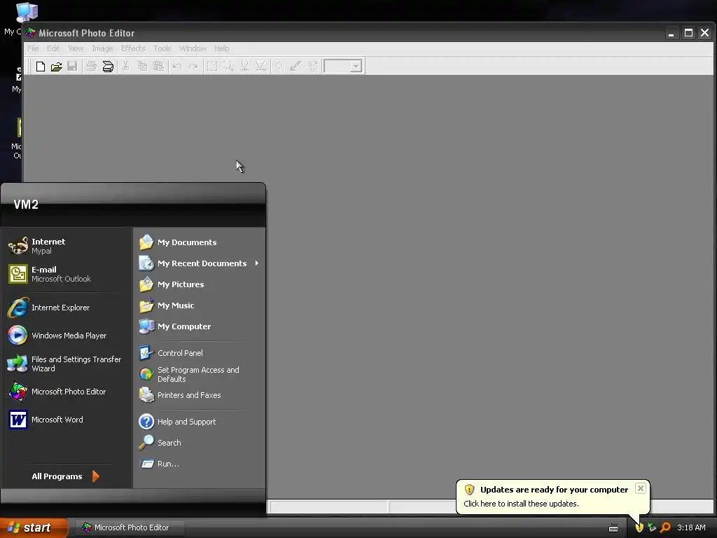Open Control Panel

point(199,353)
